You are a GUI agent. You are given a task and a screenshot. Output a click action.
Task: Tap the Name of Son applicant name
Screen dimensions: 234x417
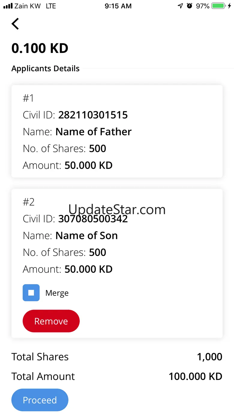tap(87, 236)
